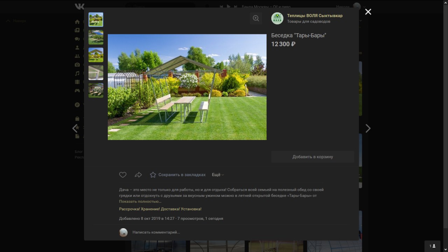
Task: Select the third gazebo thumbnail
Action: [96, 55]
